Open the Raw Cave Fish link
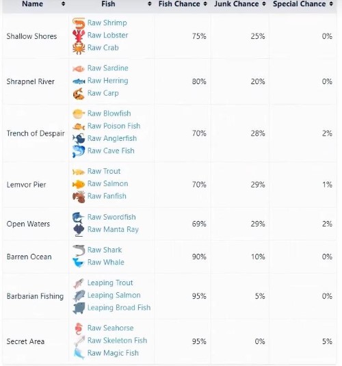Screen dimensions: 342x366 click(111, 151)
